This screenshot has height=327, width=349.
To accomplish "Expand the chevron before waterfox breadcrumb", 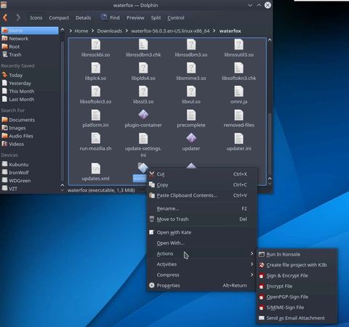I will pos(214,31).
